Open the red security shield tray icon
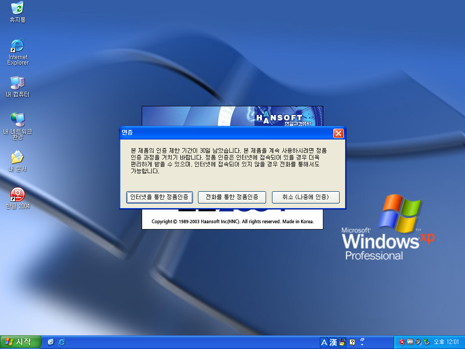Image resolution: width=465 pixels, height=349 pixels. tap(402, 342)
